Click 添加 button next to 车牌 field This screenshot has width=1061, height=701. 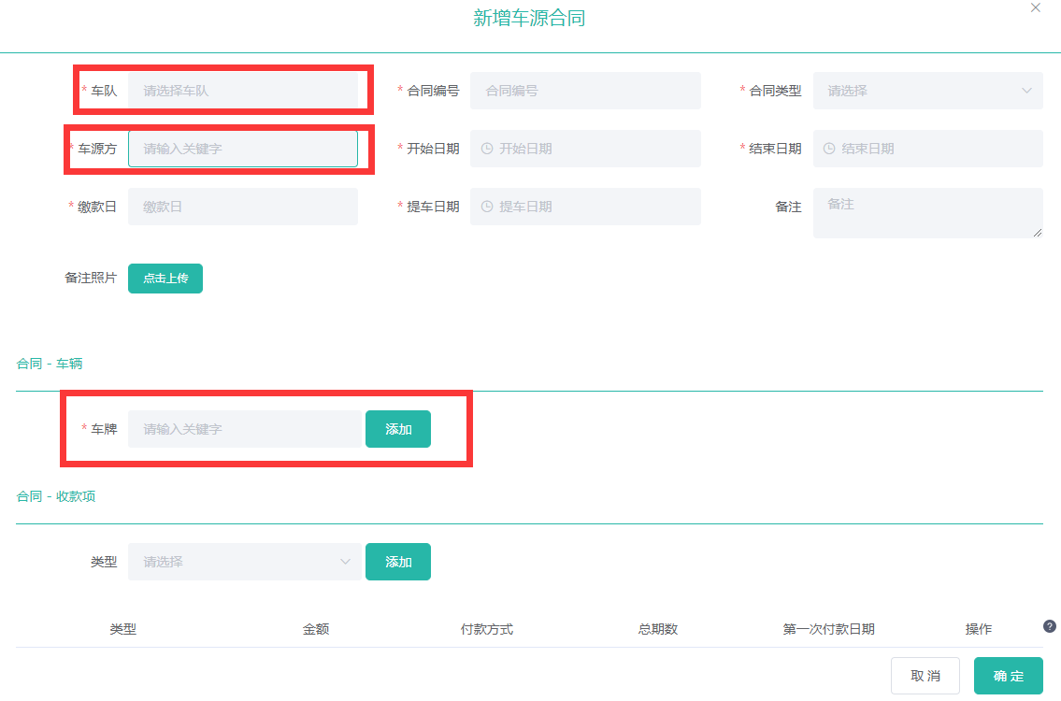(398, 429)
